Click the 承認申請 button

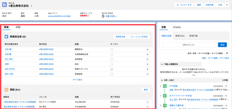(209, 5)
